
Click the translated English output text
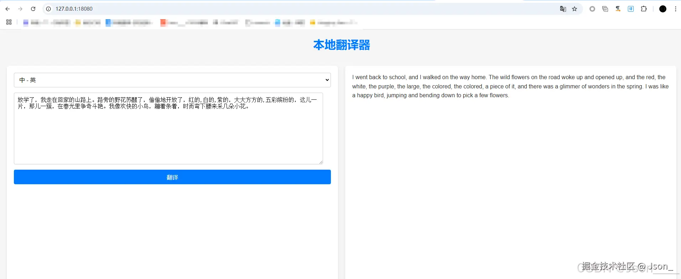tap(510, 86)
